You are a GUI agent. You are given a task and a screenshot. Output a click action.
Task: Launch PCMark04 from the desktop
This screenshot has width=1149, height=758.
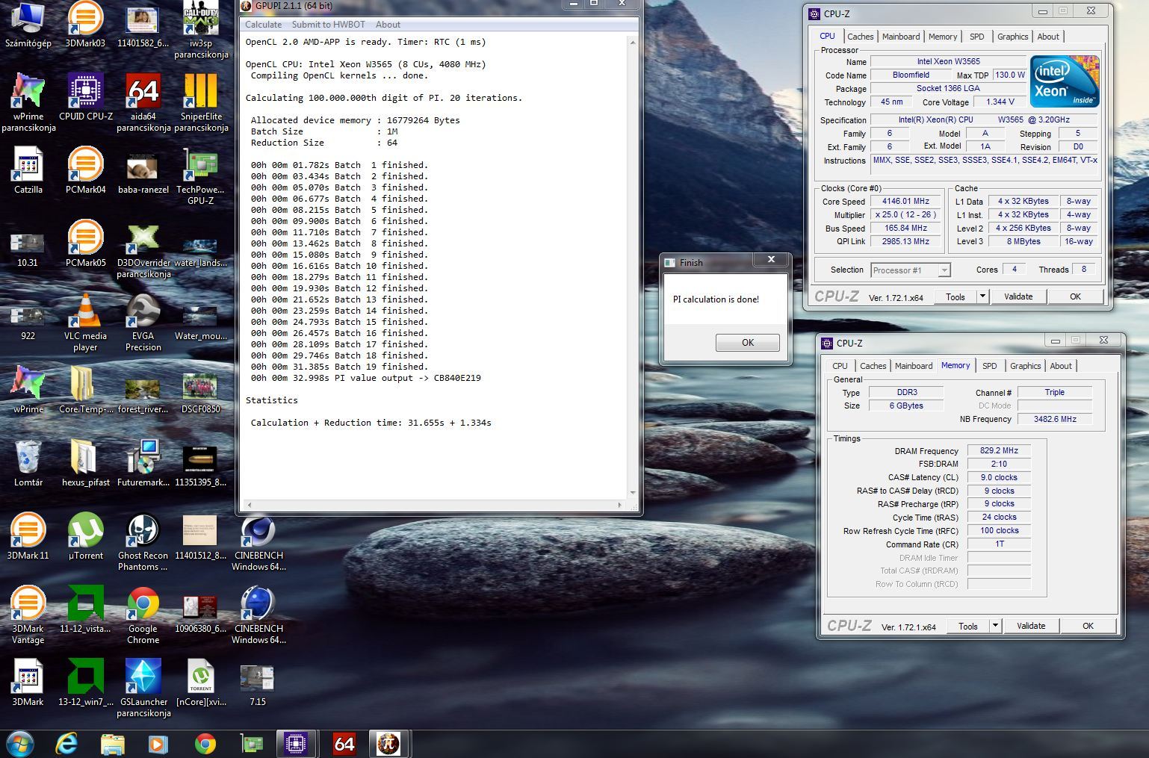point(85,170)
